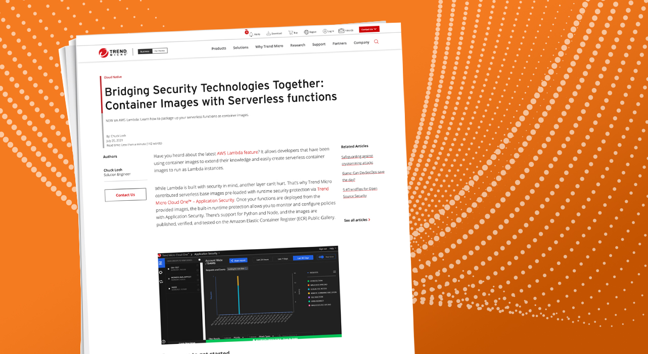The image size is (648, 354).
Task: Click the swap arrows icon in dark sidebar
Action: click(x=161, y=282)
